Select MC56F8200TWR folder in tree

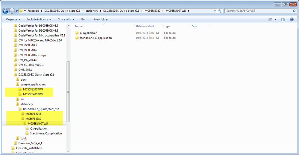tap(33, 89)
